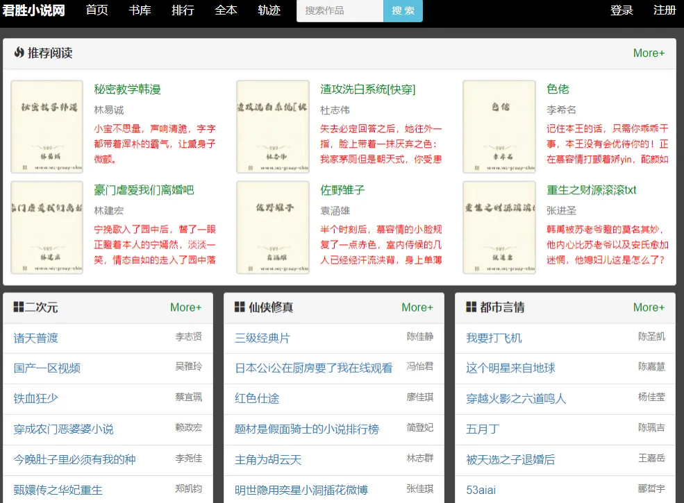Click the 佐野雏子 red description text

[x=381, y=244]
